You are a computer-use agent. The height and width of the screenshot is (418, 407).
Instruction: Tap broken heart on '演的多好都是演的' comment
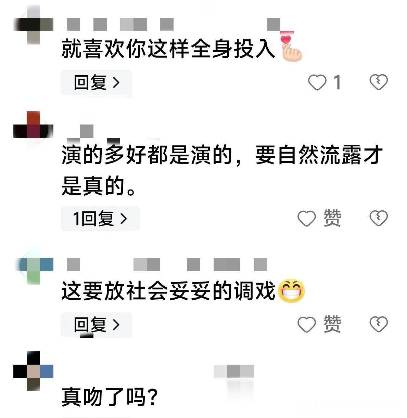pos(379,219)
